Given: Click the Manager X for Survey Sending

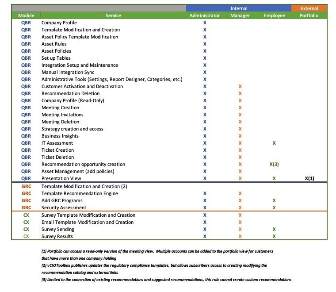Looking at the screenshot, I should 240,229.
